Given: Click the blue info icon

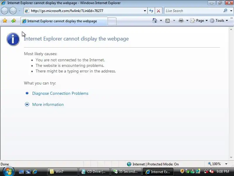Looking at the screenshot, I should click(13, 39).
